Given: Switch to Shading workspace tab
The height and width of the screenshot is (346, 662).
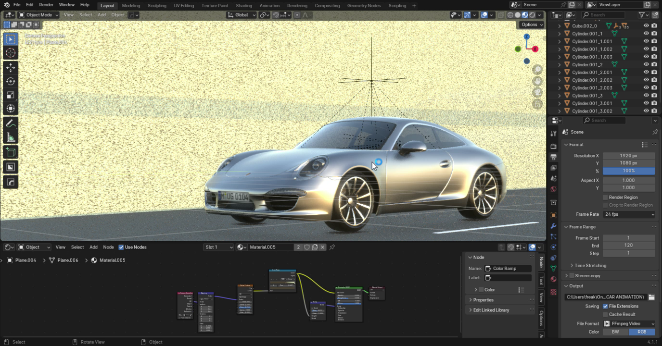Looking at the screenshot, I should pyautogui.click(x=244, y=6).
